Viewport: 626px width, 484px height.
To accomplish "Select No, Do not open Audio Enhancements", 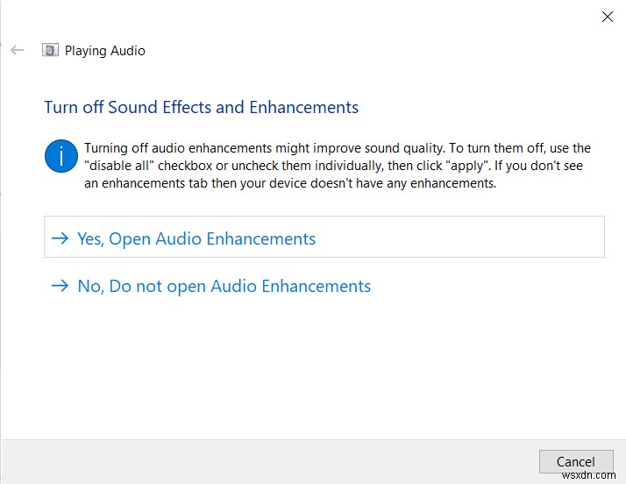I will [224, 286].
